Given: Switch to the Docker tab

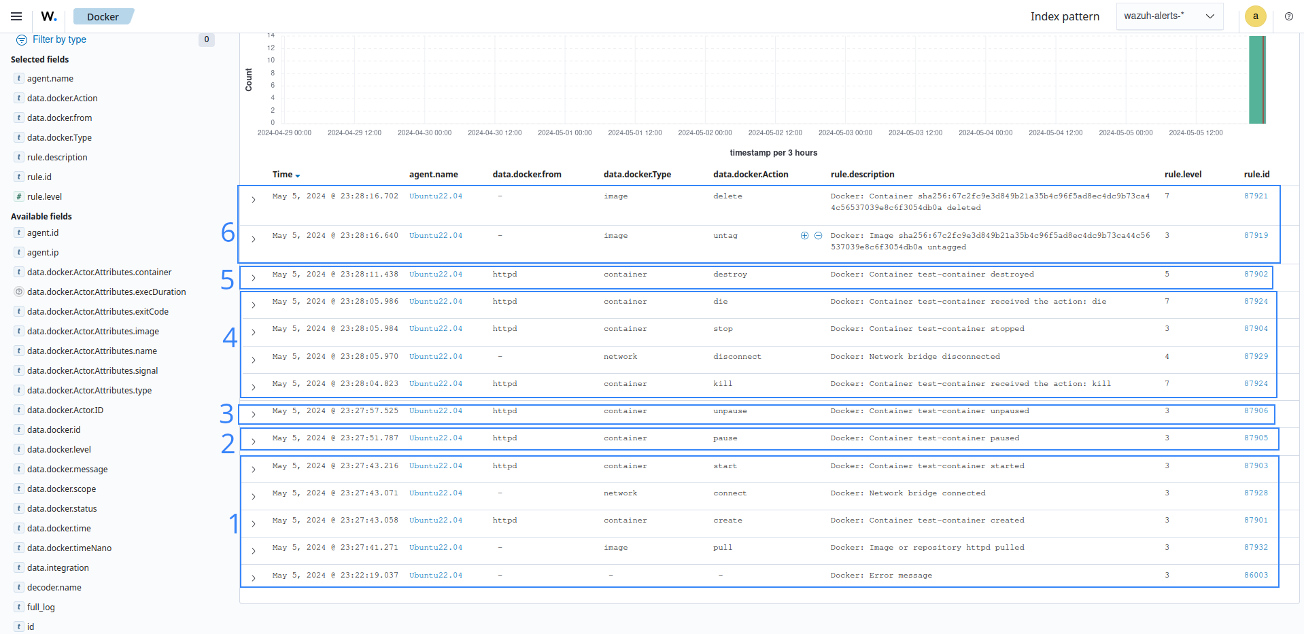Looking at the screenshot, I should tap(103, 16).
